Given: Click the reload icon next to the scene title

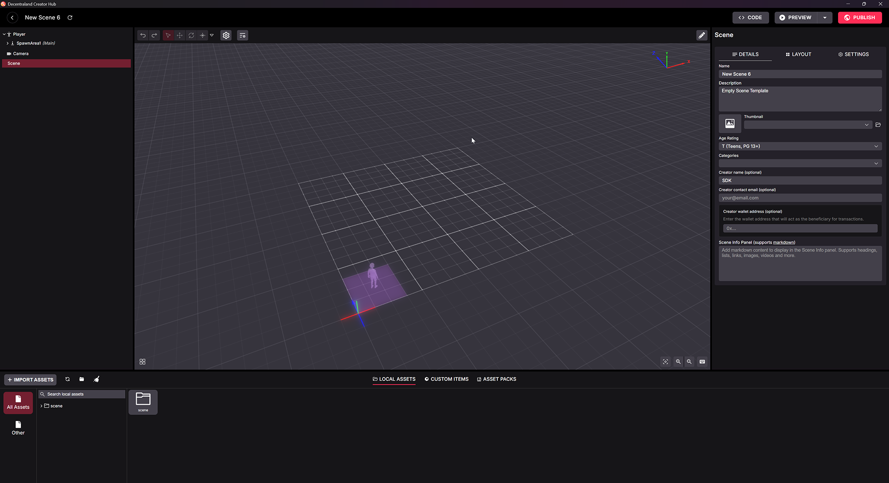Looking at the screenshot, I should click(70, 18).
